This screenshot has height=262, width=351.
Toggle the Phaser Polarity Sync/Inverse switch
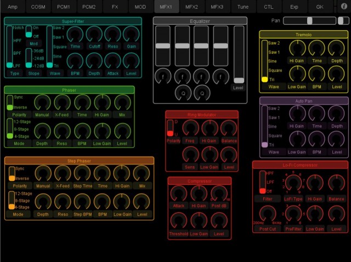coord(10,102)
